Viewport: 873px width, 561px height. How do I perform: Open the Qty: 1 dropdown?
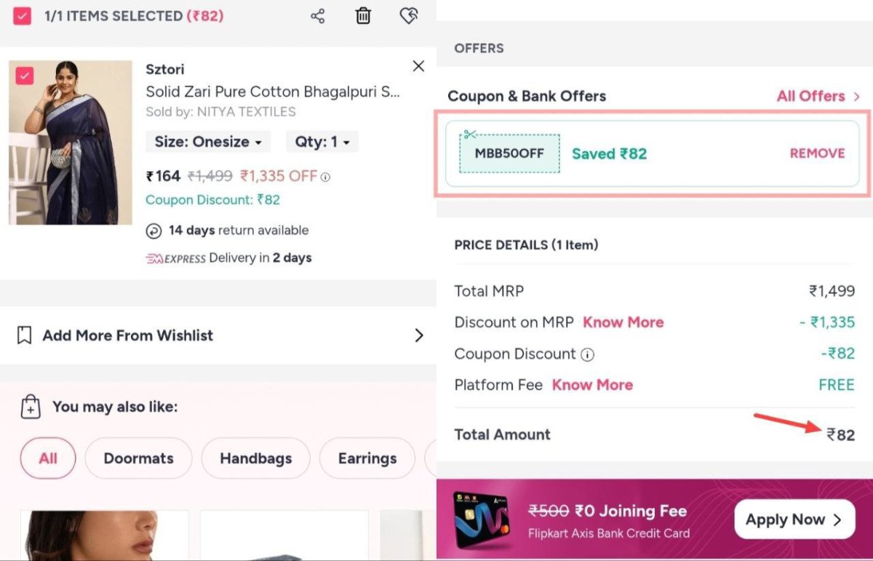click(322, 142)
